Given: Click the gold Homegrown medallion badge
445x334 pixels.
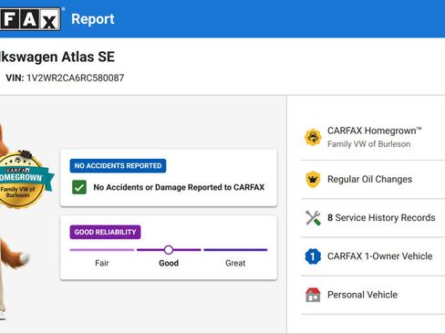Looking at the screenshot, I should (21, 180).
